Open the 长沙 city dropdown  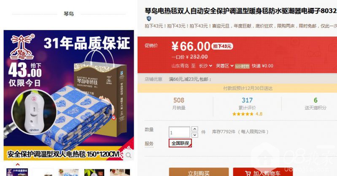pos(205,66)
